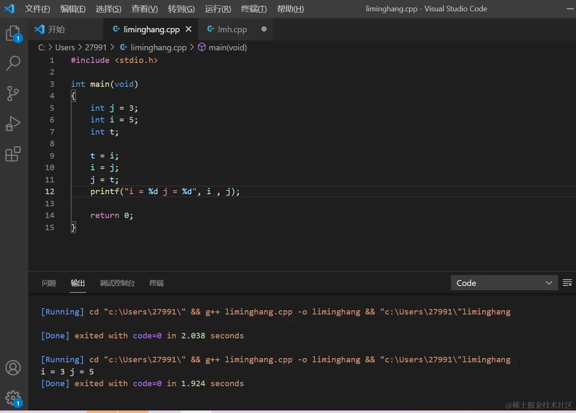Open the Explorer view in the activity bar
This screenshot has height=413, width=576.
13,33
